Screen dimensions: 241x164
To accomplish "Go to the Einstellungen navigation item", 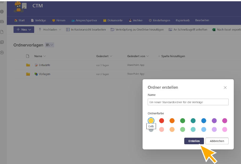I will click(x=159, y=20).
